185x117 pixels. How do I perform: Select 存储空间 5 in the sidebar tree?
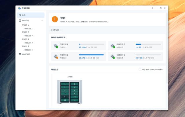[28, 50]
